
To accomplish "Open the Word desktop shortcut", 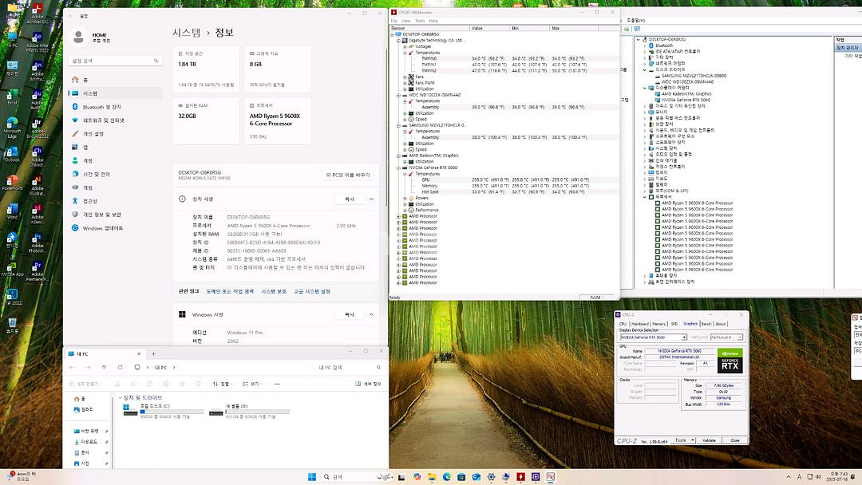I will pyautogui.click(x=12, y=212).
